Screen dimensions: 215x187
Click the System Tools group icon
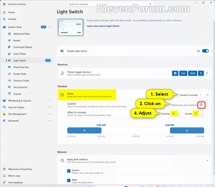click(x=4, y=27)
